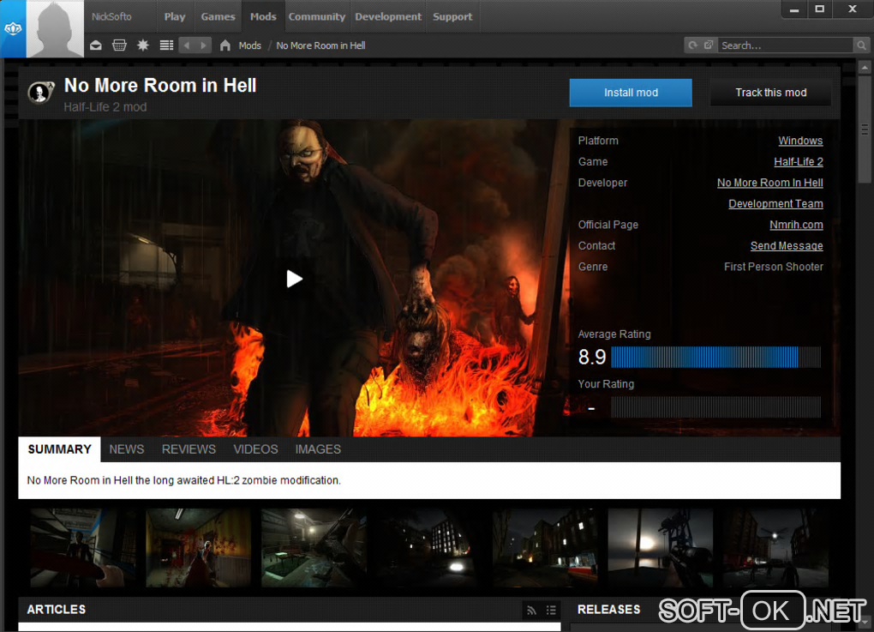This screenshot has width=874, height=632.
Task: Click the RSS feed icon in Articles
Action: [531, 610]
